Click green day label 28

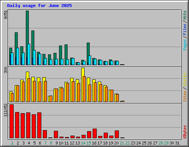[x=161, y=143]
